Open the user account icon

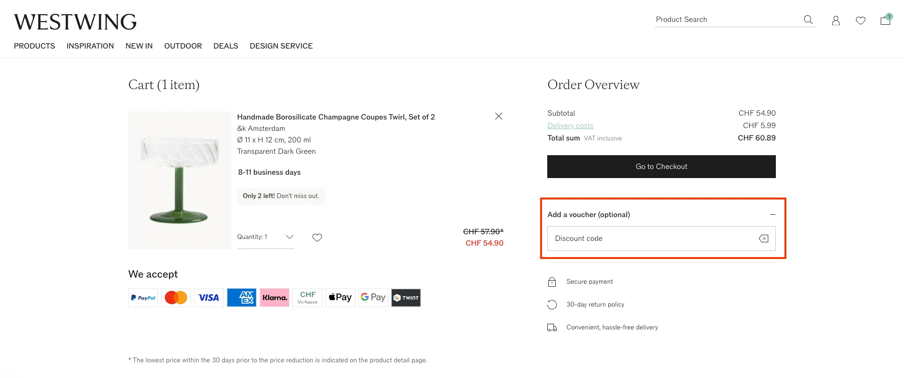(x=835, y=20)
